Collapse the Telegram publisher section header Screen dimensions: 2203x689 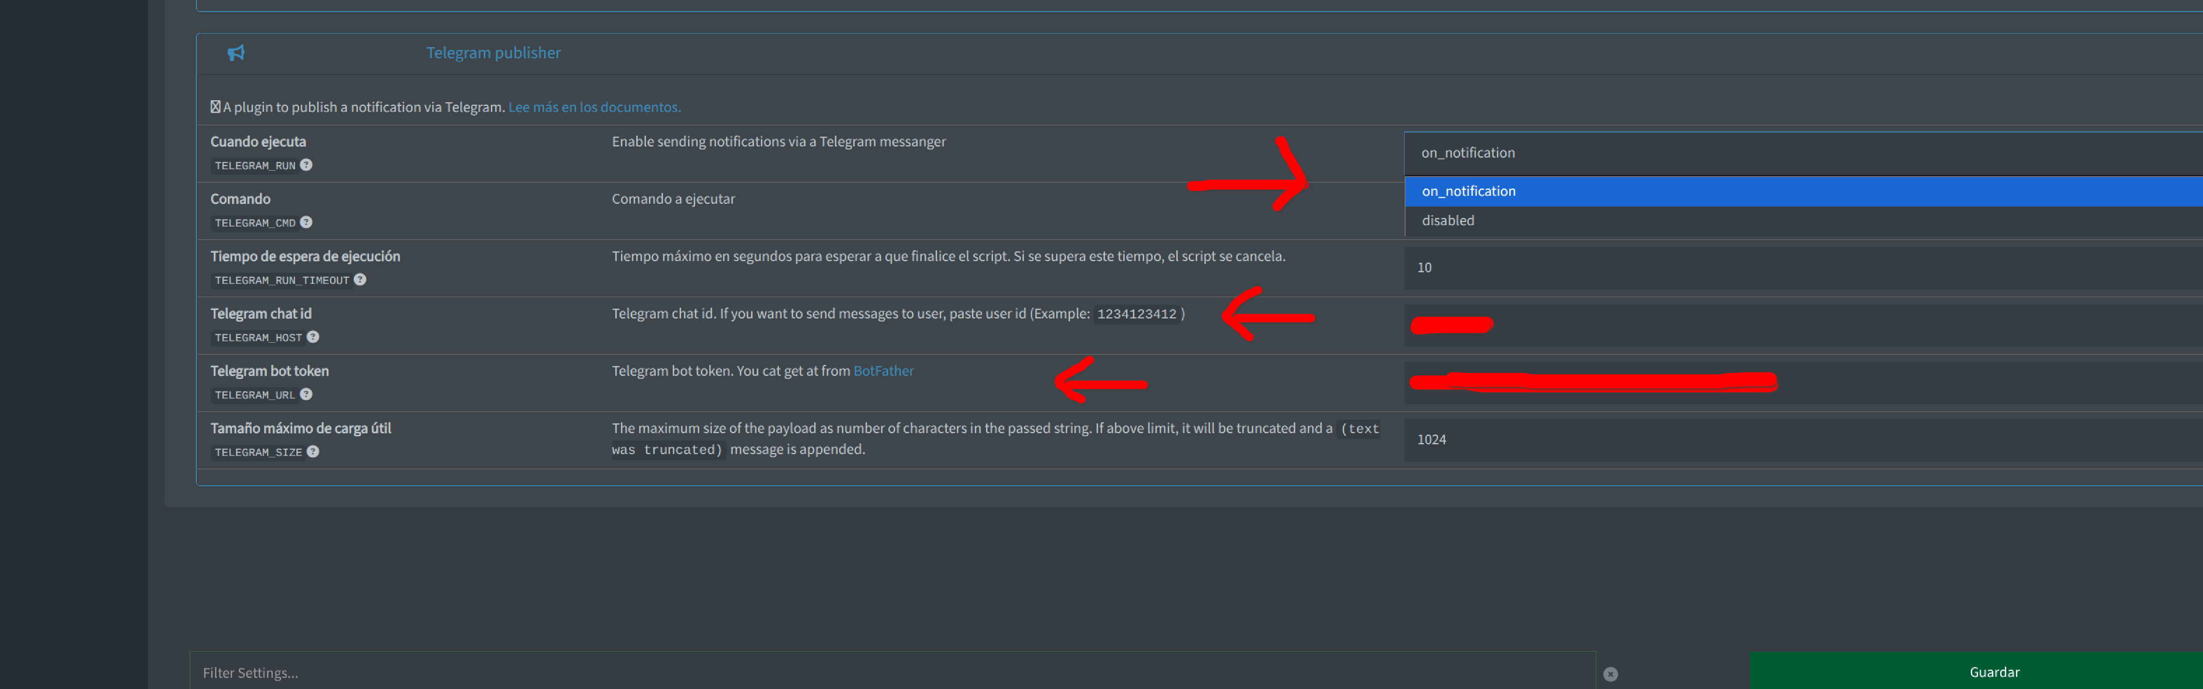(493, 53)
